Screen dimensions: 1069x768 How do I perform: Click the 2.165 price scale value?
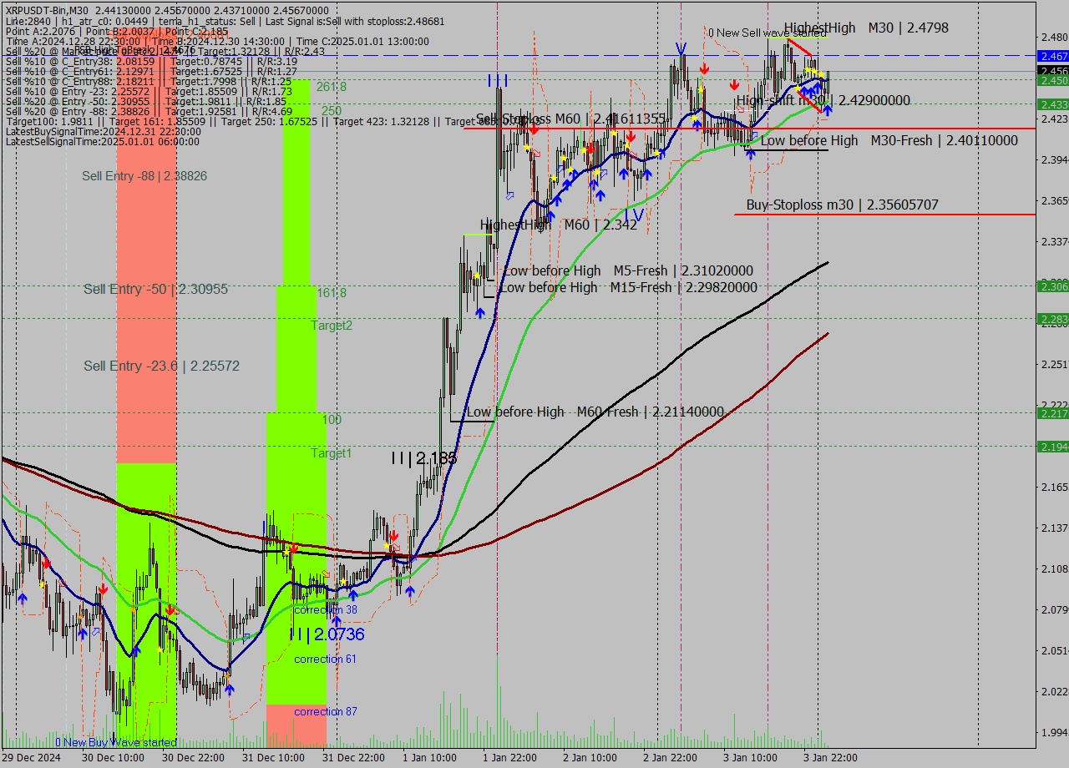coord(1054,487)
